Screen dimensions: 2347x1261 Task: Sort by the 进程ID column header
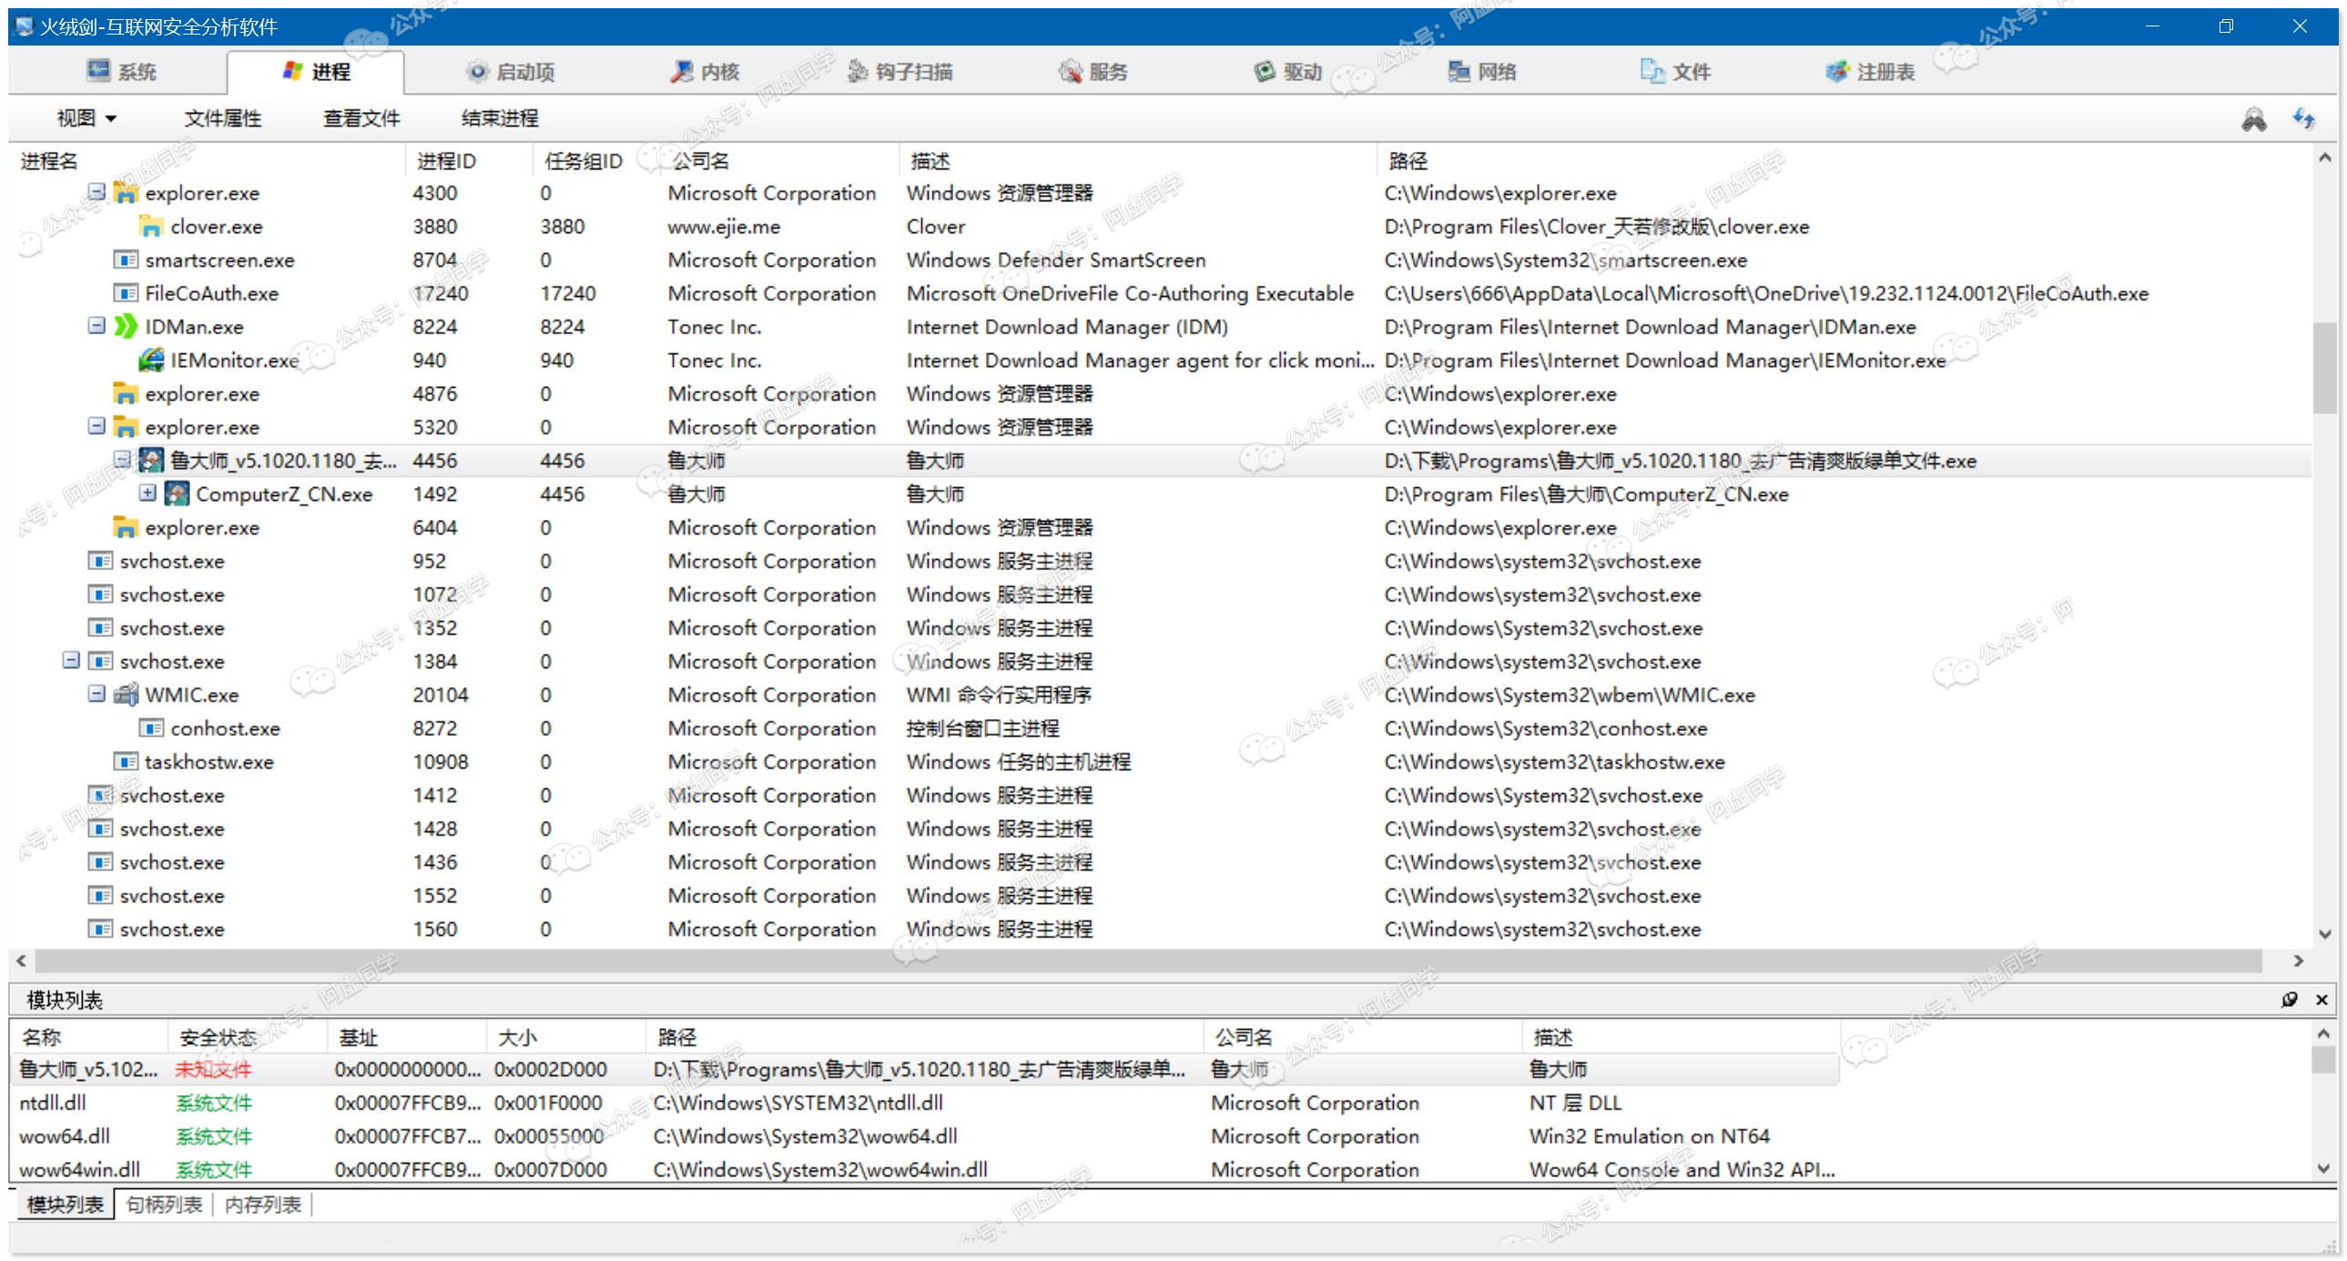coord(468,160)
